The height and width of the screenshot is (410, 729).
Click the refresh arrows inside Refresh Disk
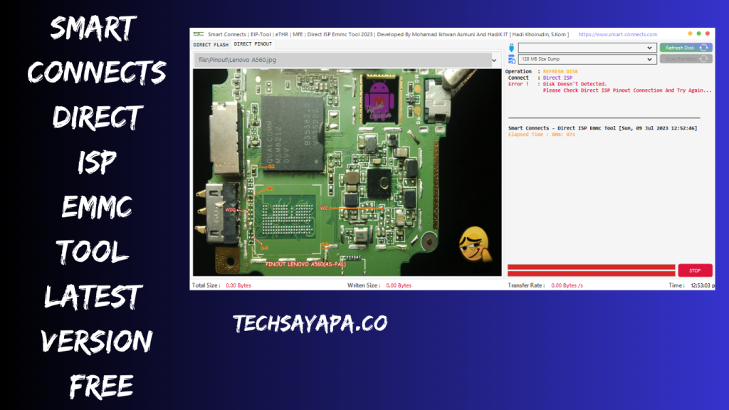pos(704,48)
